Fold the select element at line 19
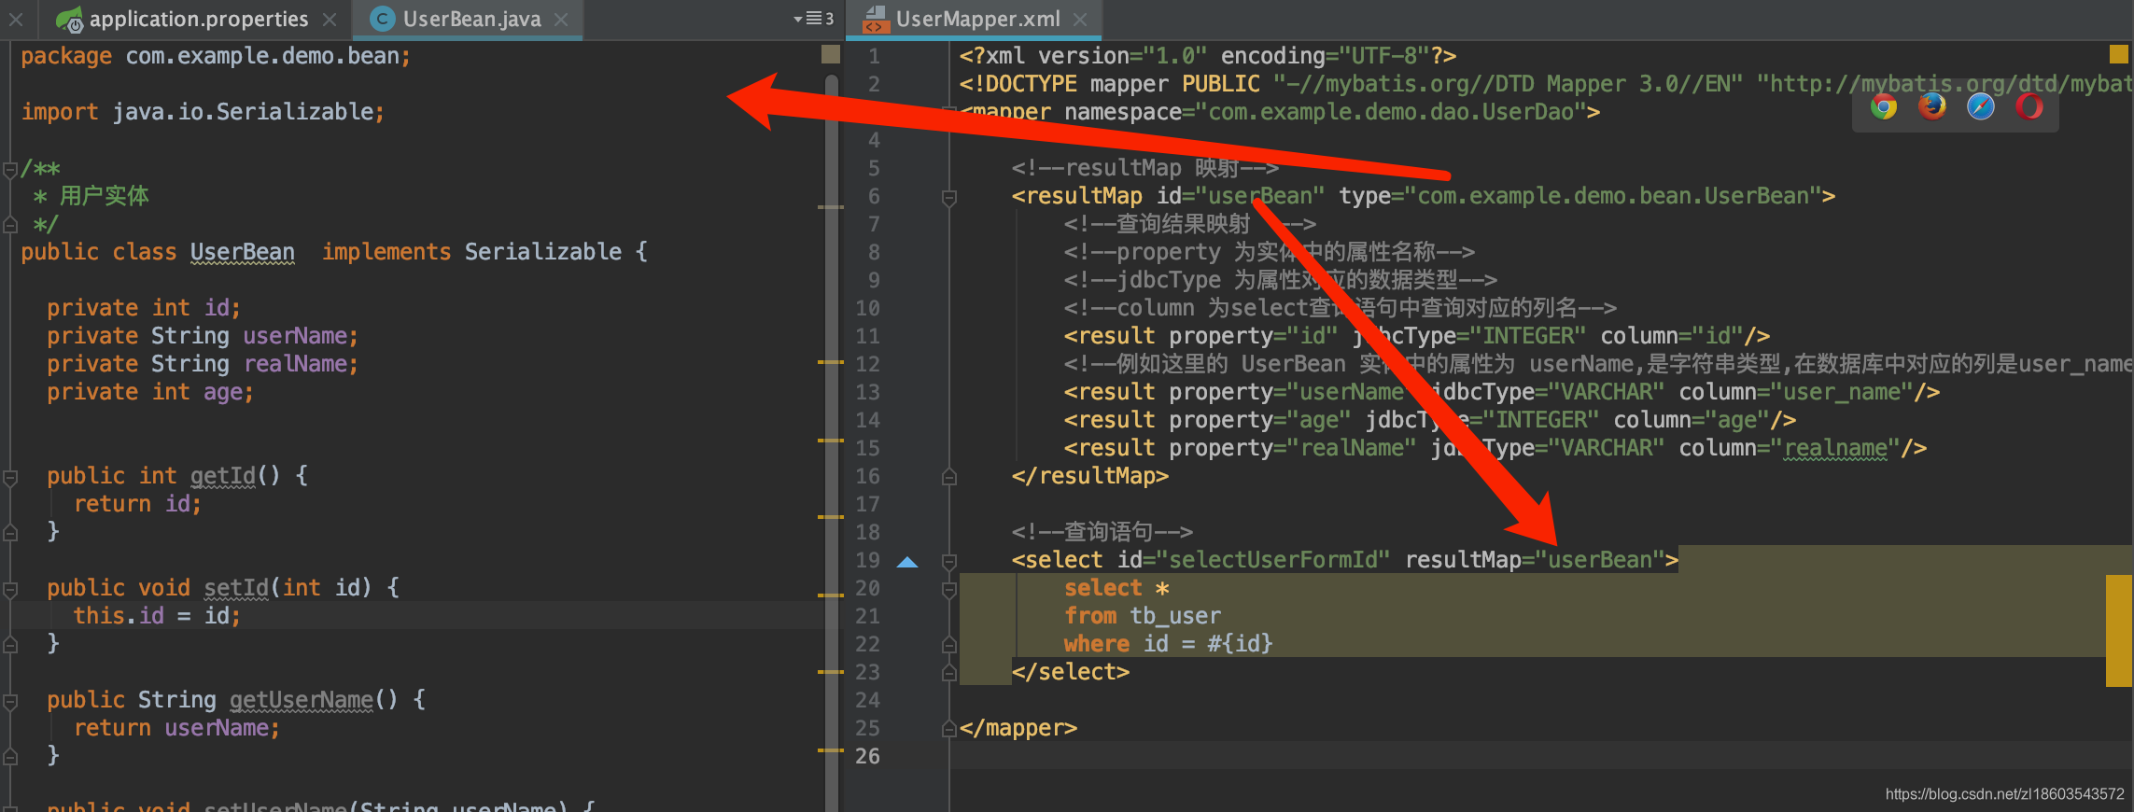 pyautogui.click(x=949, y=561)
